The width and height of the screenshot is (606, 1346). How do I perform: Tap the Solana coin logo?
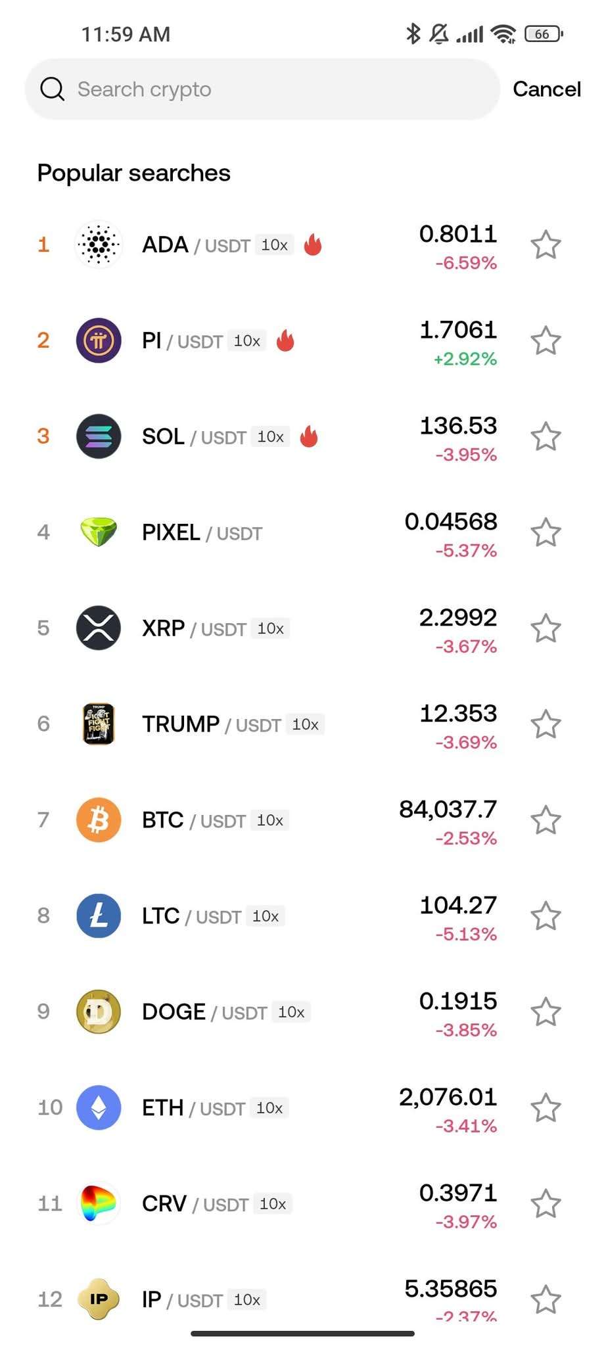click(x=99, y=436)
